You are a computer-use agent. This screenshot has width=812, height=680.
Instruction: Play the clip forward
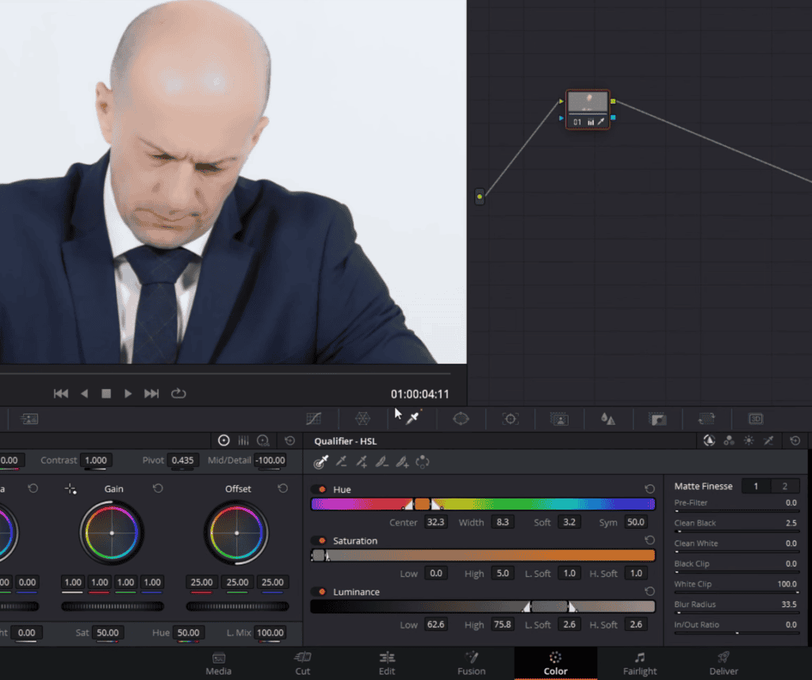128,393
